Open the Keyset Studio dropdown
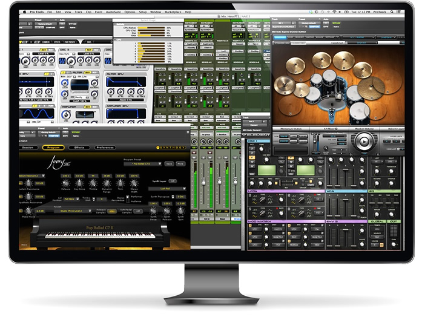422x317 pixels. pos(73,211)
